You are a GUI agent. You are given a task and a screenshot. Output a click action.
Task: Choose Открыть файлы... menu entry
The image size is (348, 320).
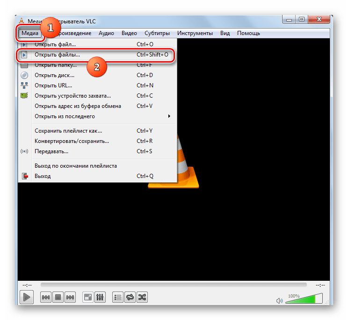[x=97, y=55]
